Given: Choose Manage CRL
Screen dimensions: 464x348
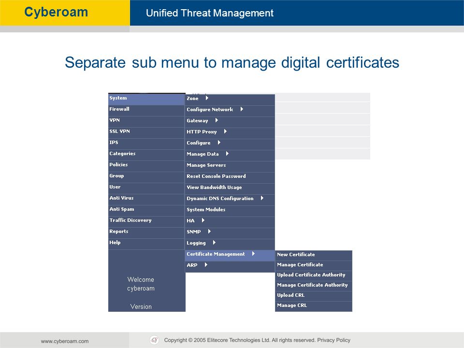Looking at the screenshot, I should click(314, 305).
